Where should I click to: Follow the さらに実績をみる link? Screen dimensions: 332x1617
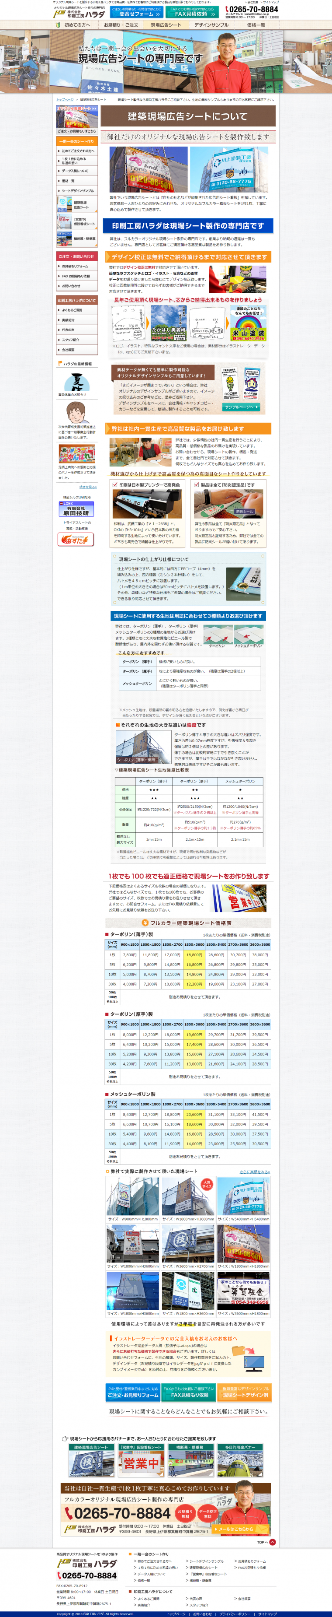click(x=255, y=1172)
